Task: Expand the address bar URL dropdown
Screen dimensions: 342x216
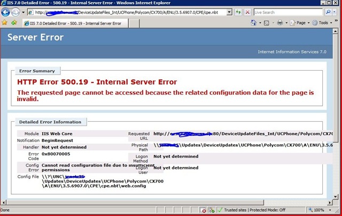Action: [229, 12]
